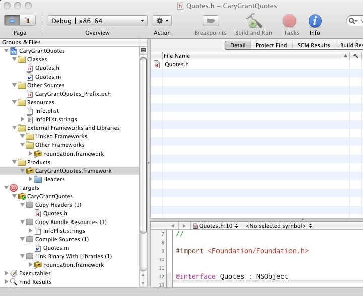This screenshot has height=296, width=363.
Task: Click the Other Frameworks folder icon
Action: [x=30, y=145]
